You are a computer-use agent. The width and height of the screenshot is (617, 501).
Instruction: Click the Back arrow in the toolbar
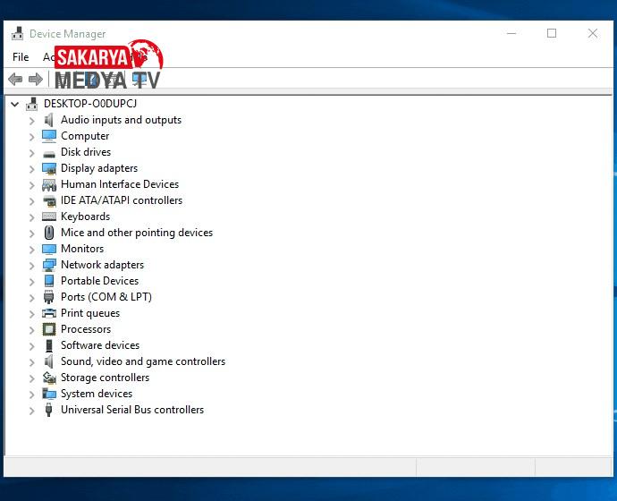pos(15,80)
